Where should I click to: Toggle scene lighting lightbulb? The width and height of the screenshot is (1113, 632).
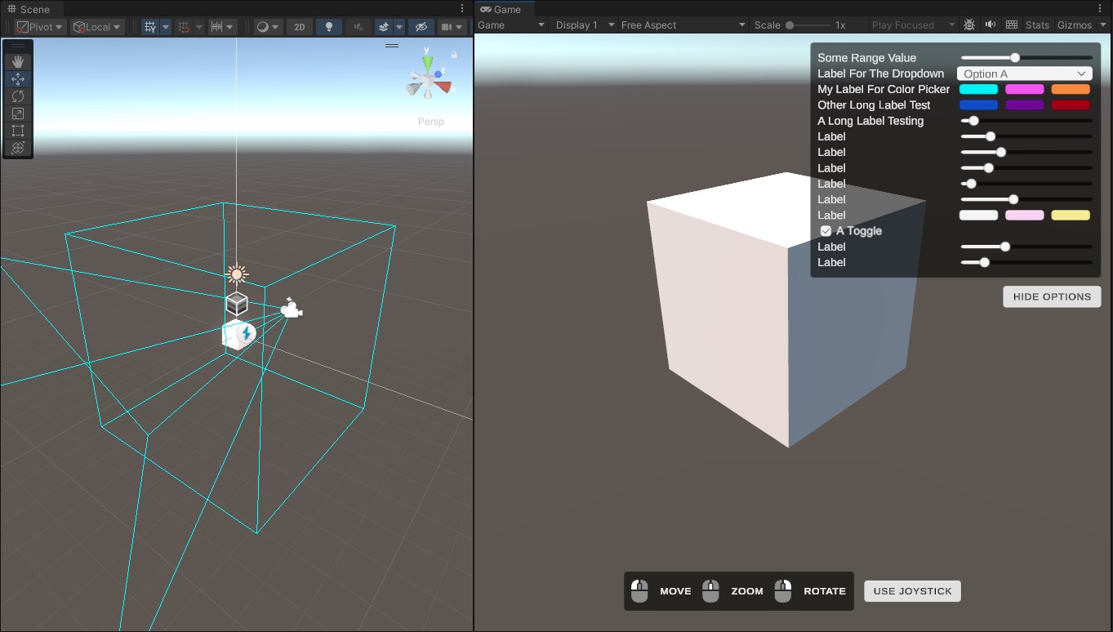point(328,27)
